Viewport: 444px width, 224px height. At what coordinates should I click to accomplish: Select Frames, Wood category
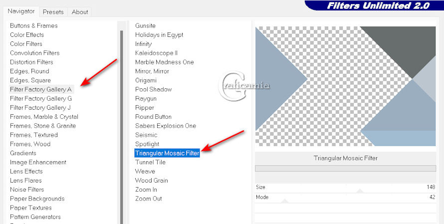point(30,144)
